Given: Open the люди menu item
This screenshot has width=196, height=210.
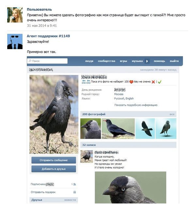Looking at the screenshot, I should [89, 61].
